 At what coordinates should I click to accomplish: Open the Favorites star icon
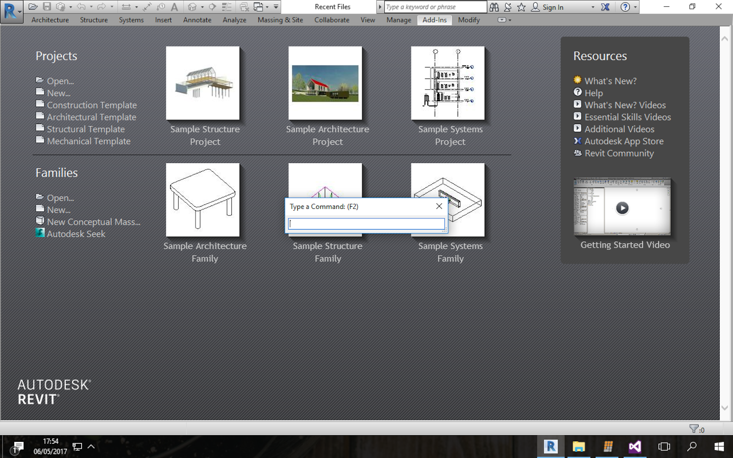point(522,6)
